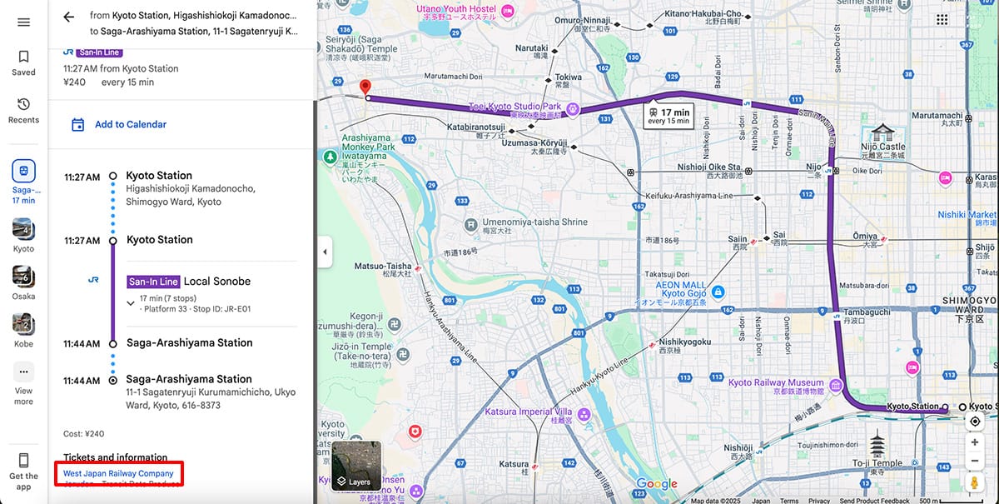
Task: Click the back arrow in directions panel
Action: click(x=68, y=17)
